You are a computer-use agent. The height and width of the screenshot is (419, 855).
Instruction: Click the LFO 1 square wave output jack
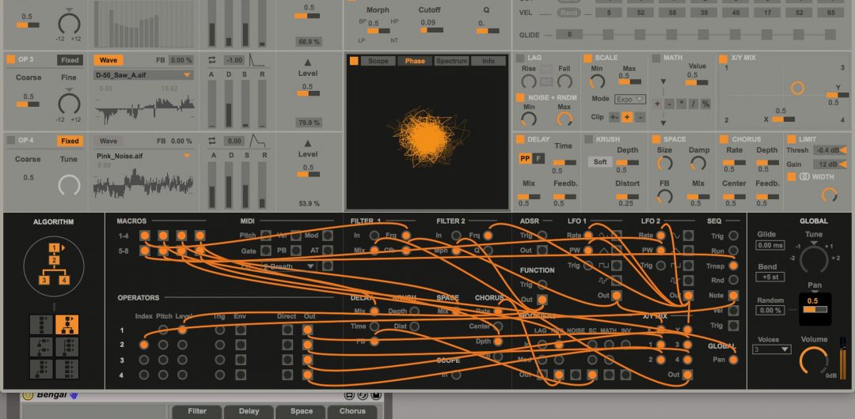pyautogui.click(x=616, y=266)
